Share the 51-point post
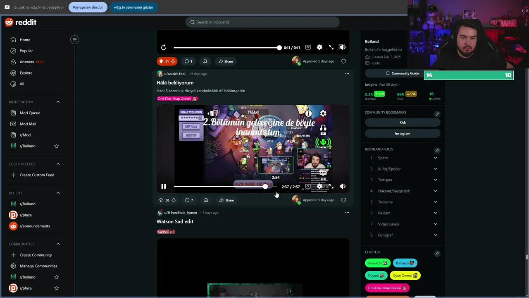The width and height of the screenshot is (529, 298). pyautogui.click(x=226, y=61)
